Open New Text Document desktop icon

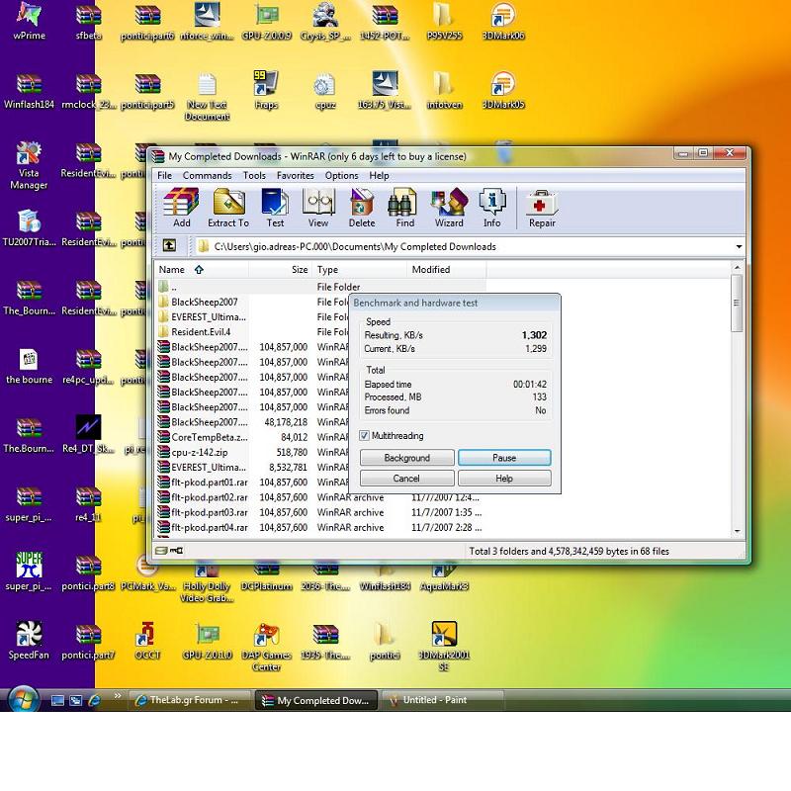(207, 97)
